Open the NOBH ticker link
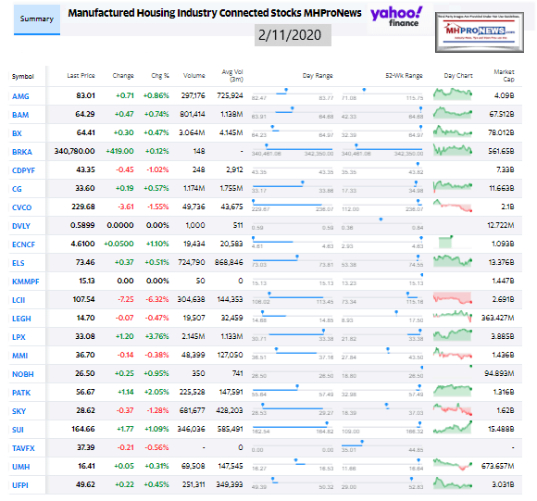Screen dimensions: 537x501 (x=23, y=374)
